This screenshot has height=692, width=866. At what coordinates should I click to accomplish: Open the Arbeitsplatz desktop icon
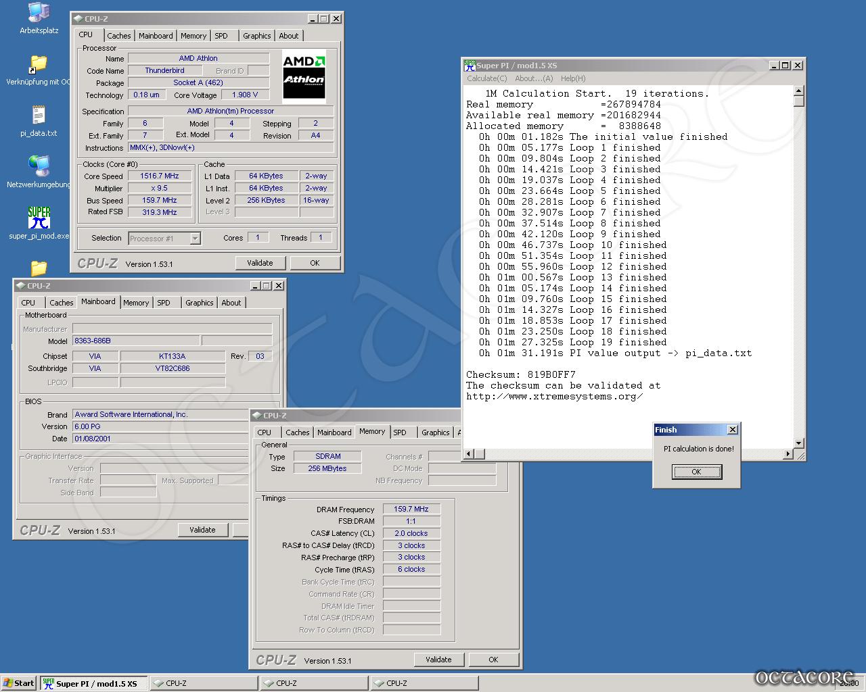39,18
